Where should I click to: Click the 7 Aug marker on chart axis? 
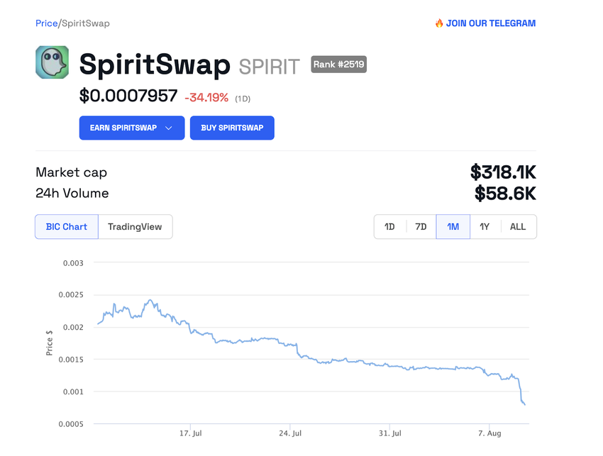pyautogui.click(x=489, y=433)
